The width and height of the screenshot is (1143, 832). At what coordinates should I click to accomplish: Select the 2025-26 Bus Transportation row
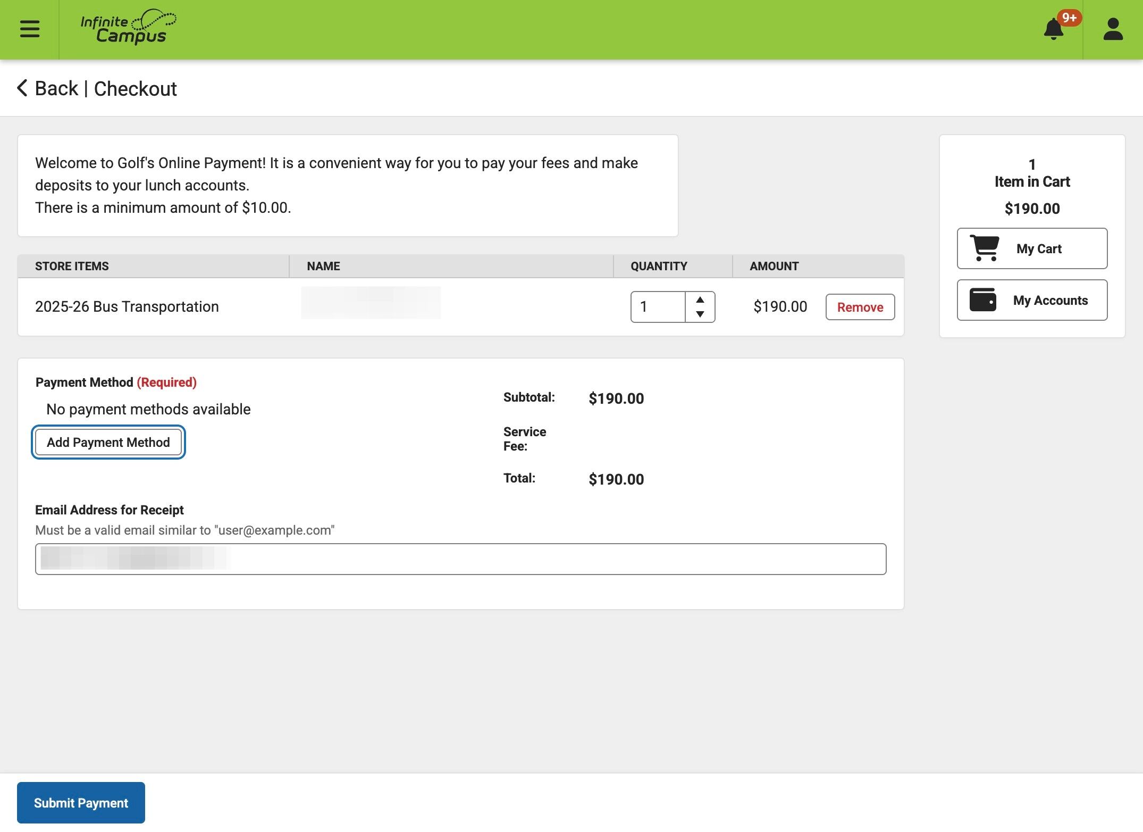(x=127, y=307)
